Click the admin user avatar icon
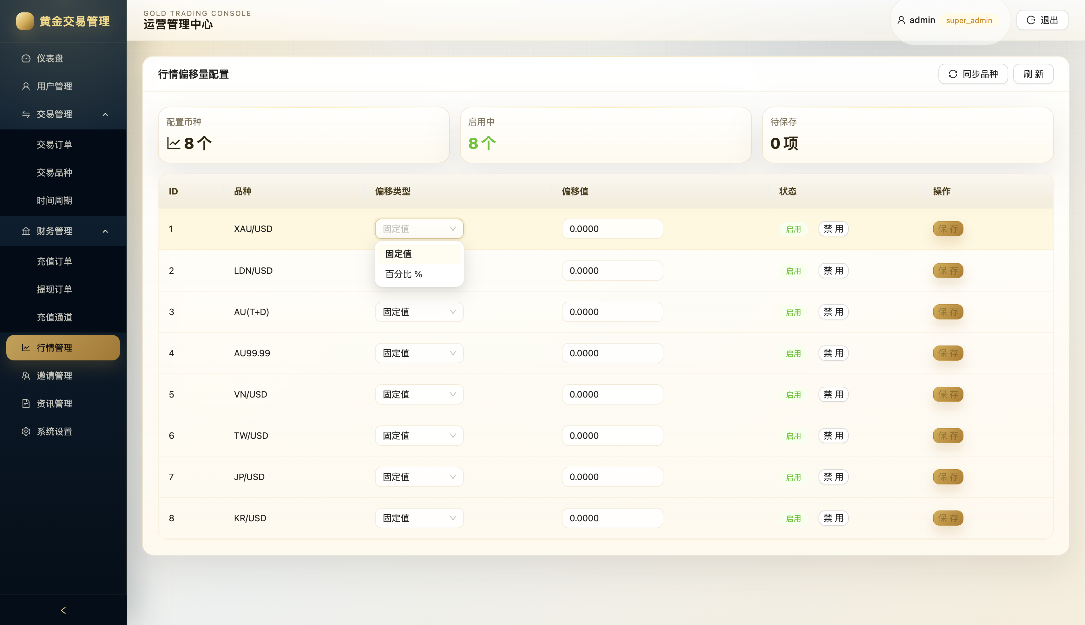The width and height of the screenshot is (1085, 625). click(x=901, y=20)
